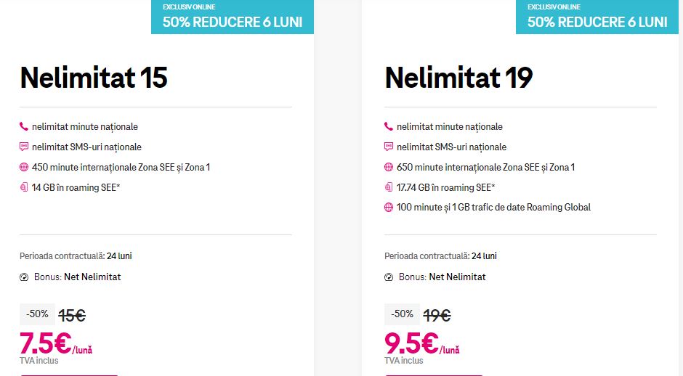This screenshot has height=376, width=683.
Task: Click globe icon beside 450 minute internaționale
Action: pyautogui.click(x=24, y=167)
